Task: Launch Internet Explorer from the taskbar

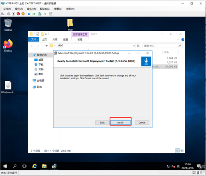Action: [34, 166]
